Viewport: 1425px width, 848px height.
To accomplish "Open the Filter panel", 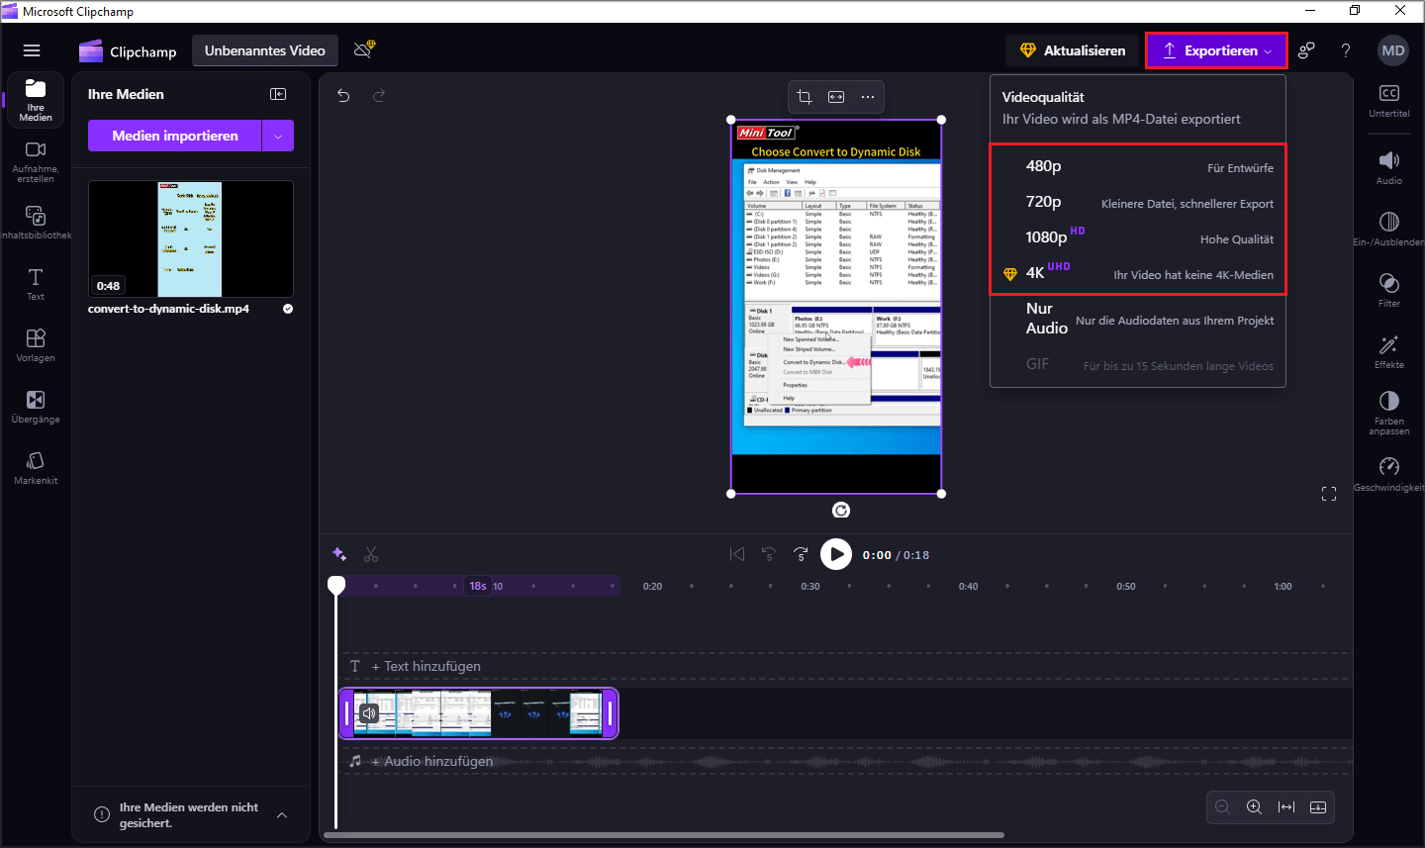I will pos(1389,290).
